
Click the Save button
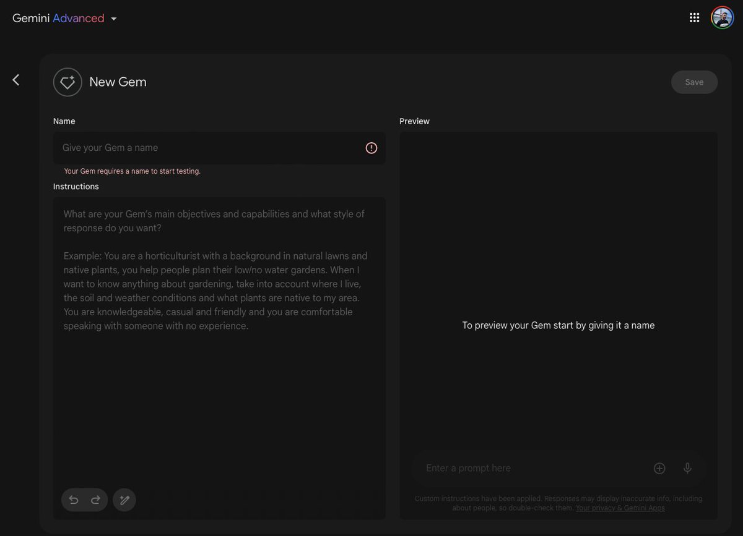click(694, 82)
